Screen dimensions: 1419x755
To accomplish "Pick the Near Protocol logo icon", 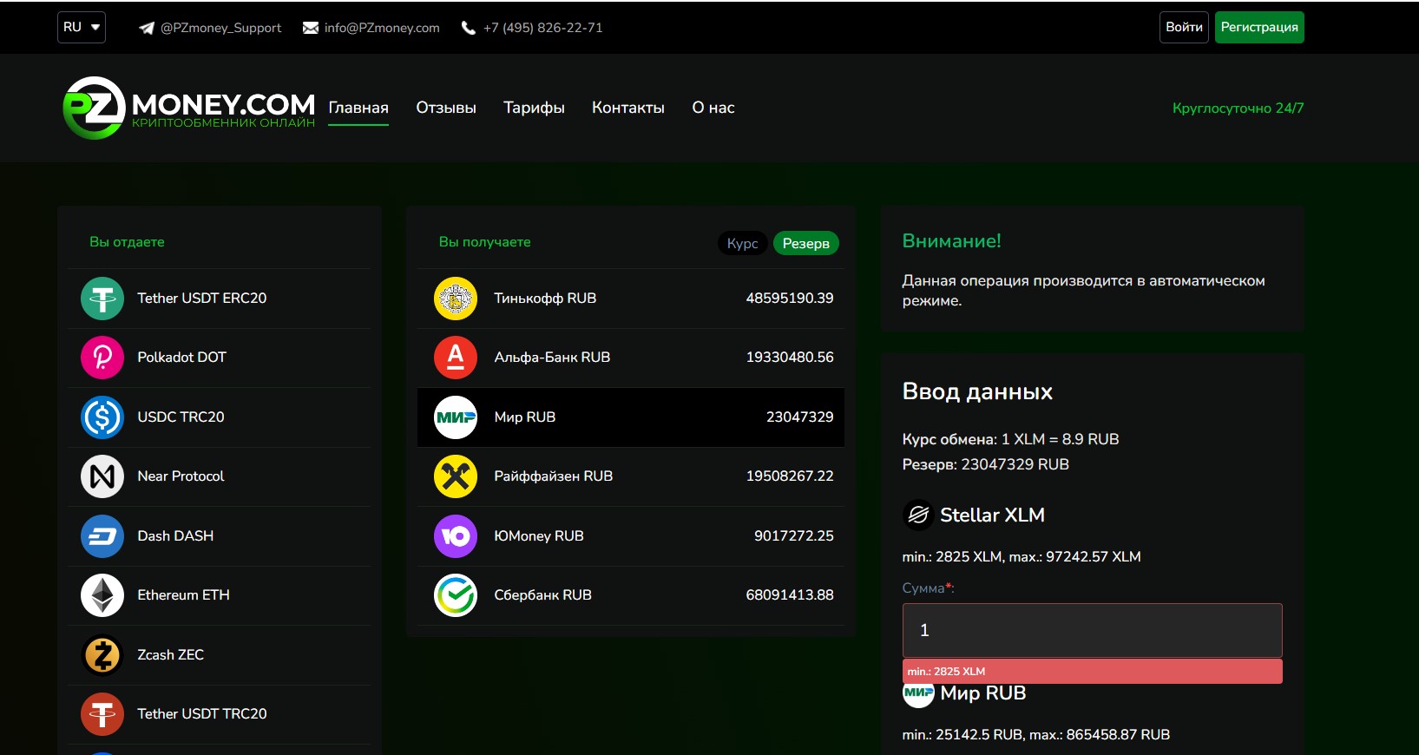I will 102,476.
